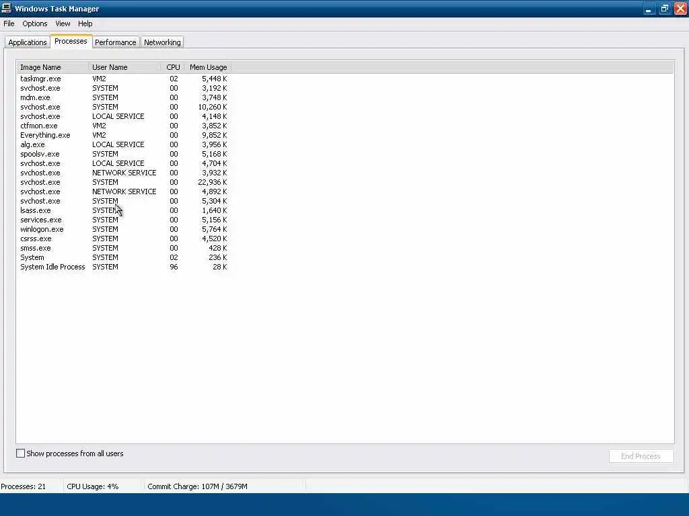Restore down the Task Manager window
Screen dimensions: 689x516
[664, 9]
